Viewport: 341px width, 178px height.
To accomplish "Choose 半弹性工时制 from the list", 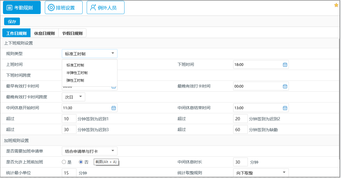I will pyautogui.click(x=77, y=73).
